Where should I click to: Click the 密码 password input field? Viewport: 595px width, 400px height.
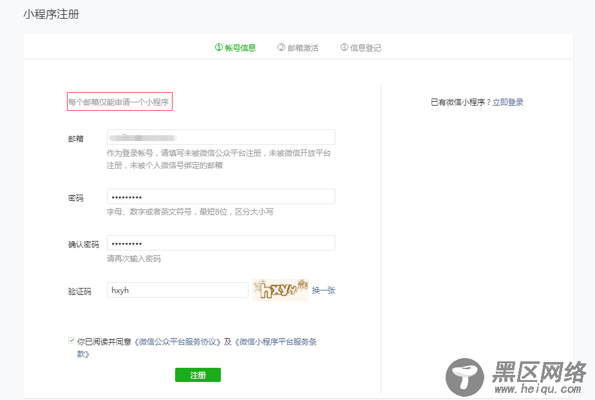pos(221,196)
